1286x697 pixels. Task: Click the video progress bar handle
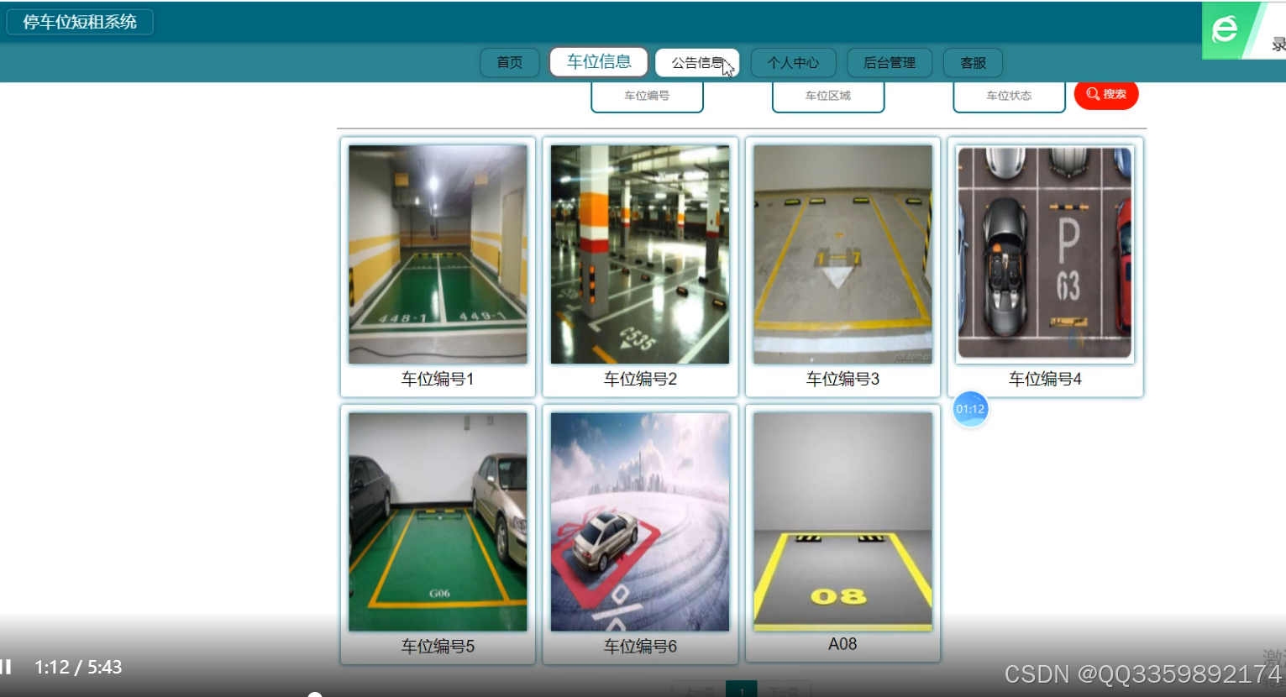pos(315,694)
